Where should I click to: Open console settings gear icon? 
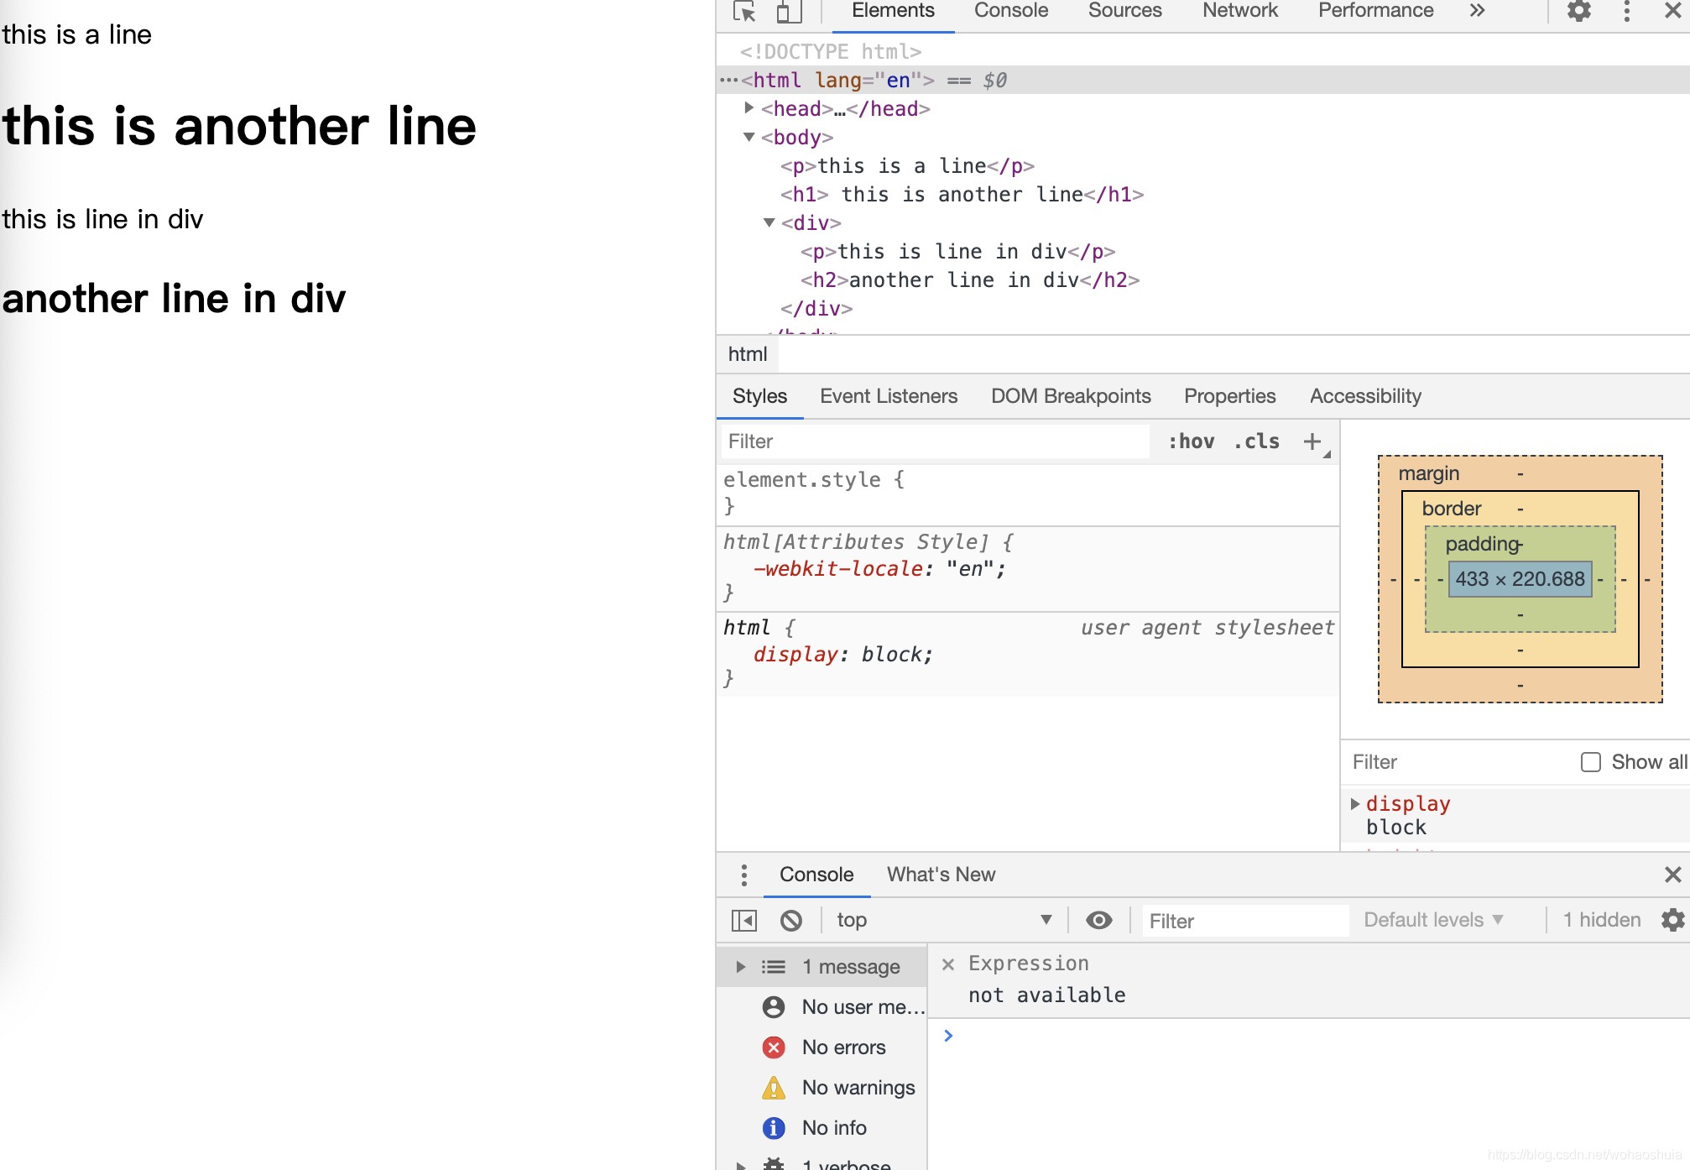(x=1672, y=920)
